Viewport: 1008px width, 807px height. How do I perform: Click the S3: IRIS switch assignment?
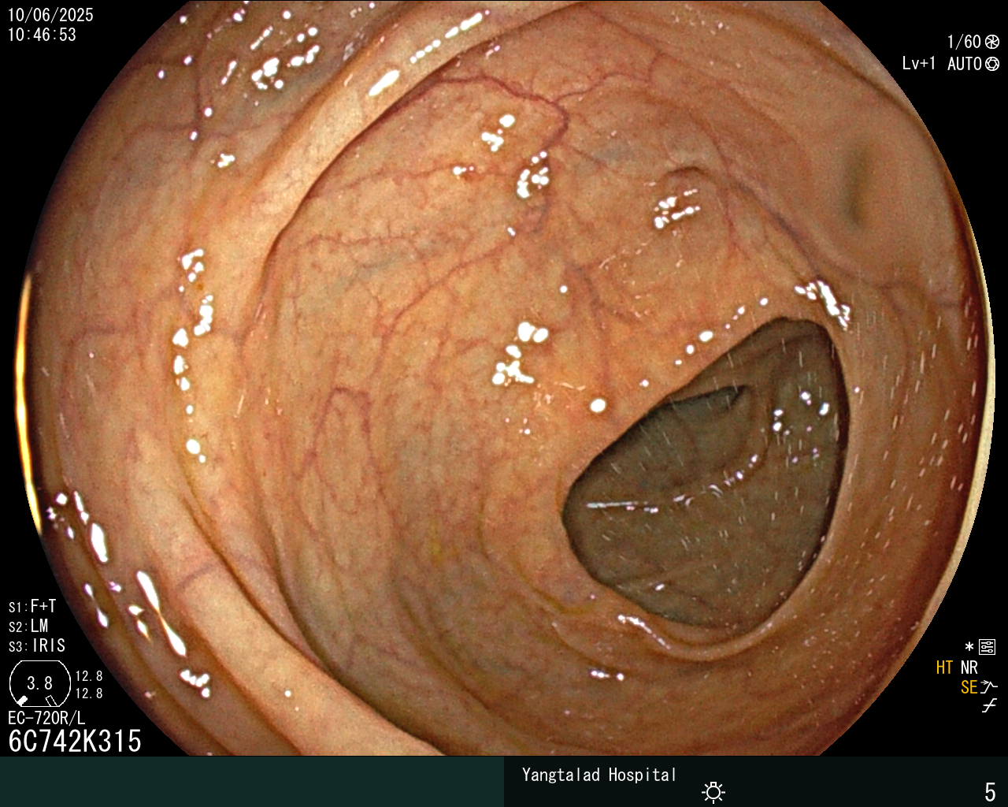(37, 645)
